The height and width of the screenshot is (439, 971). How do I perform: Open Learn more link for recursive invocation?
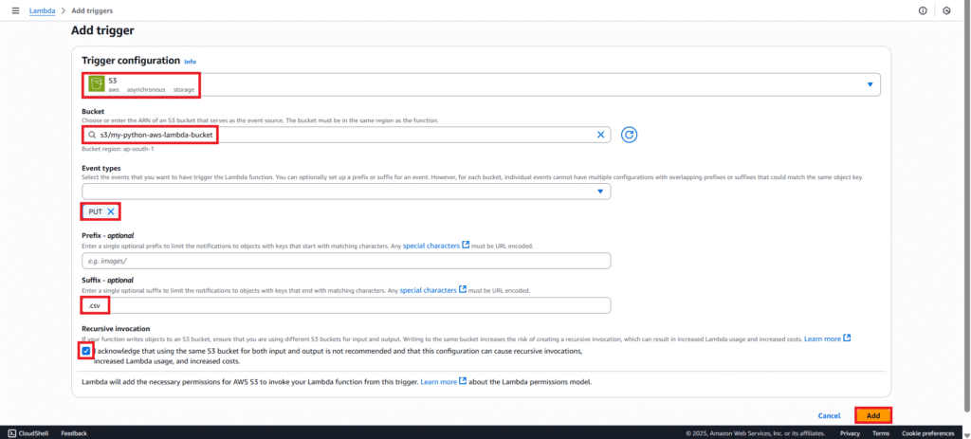(x=827, y=338)
